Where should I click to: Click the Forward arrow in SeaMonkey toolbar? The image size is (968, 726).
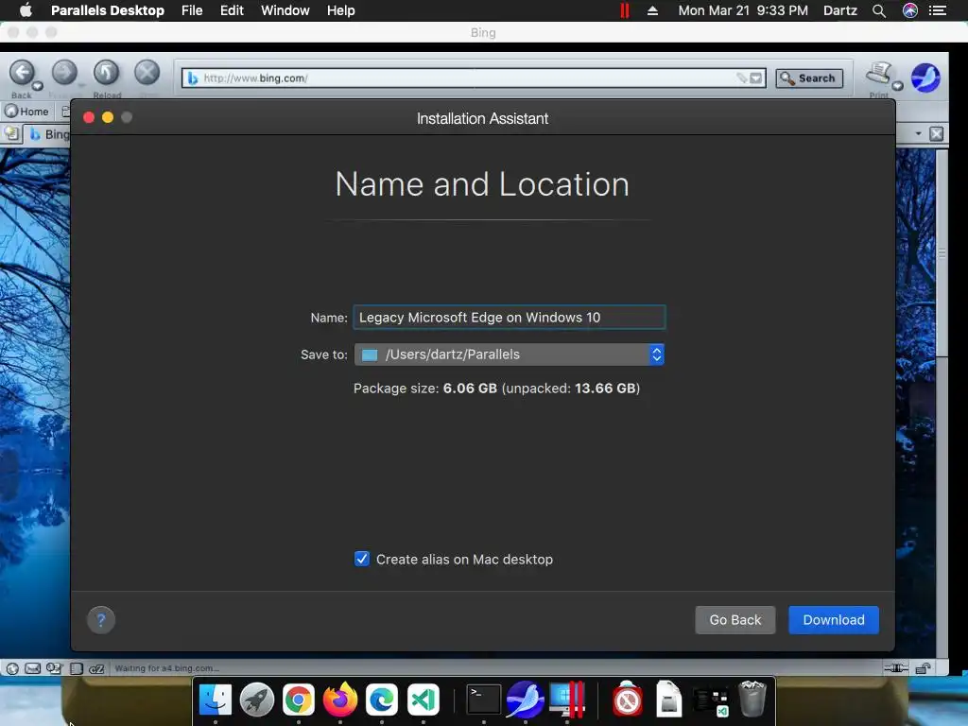tap(64, 73)
